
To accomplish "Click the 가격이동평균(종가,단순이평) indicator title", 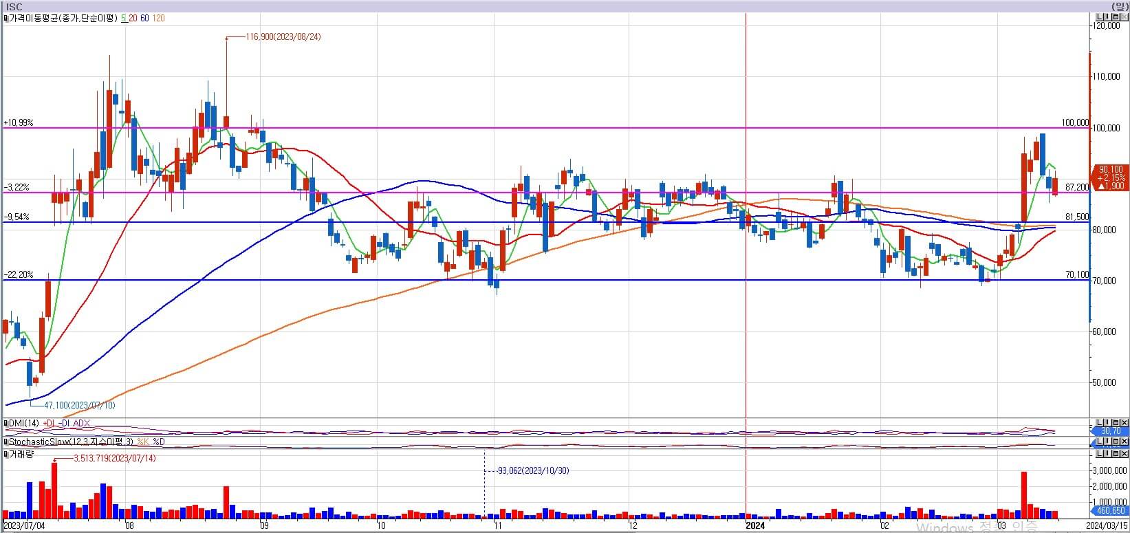I will [x=63, y=19].
